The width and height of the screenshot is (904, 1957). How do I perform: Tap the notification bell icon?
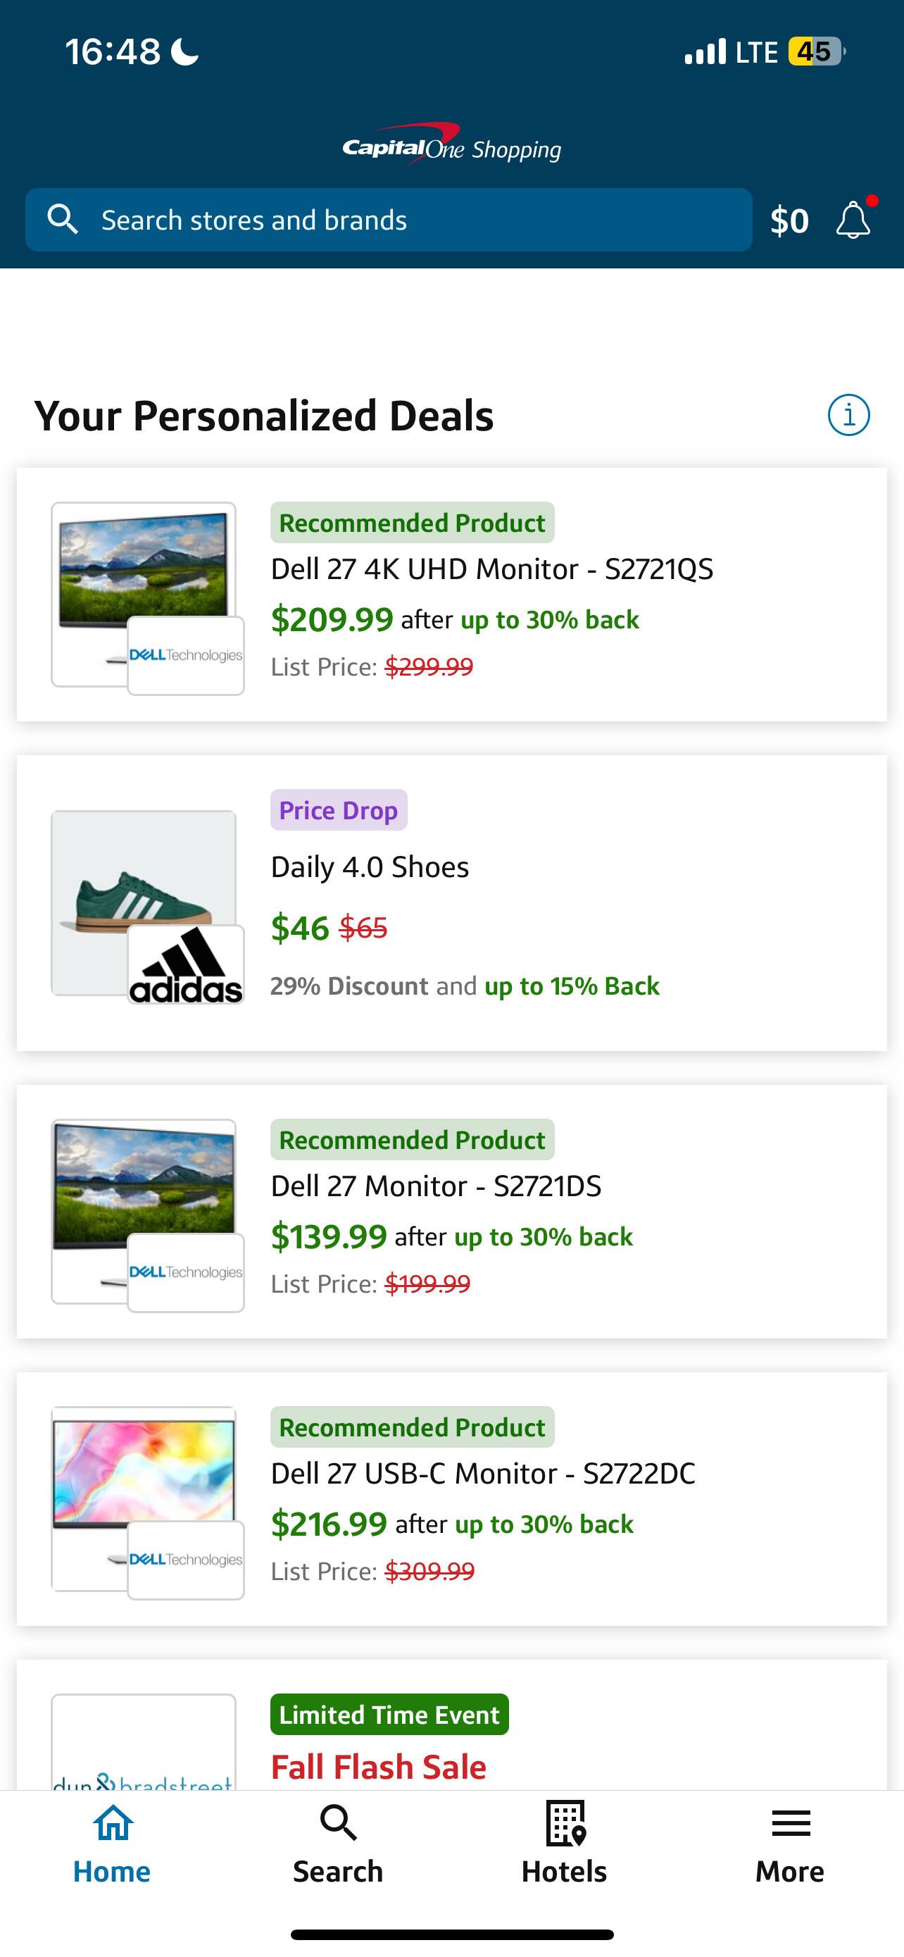pyautogui.click(x=853, y=220)
